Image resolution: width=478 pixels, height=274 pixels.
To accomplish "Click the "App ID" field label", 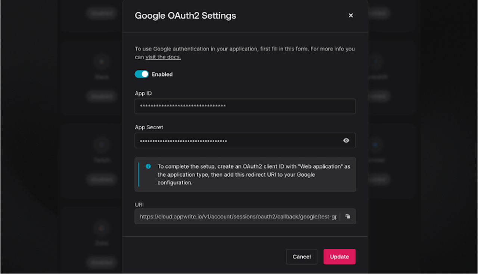I will pyautogui.click(x=143, y=93).
